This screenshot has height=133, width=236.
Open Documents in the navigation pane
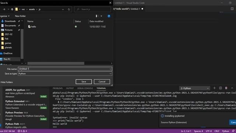10,25
